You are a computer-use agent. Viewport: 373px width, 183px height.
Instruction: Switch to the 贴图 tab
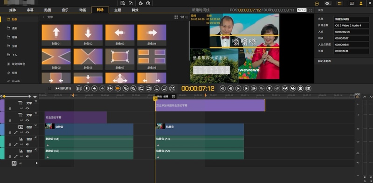48,10
